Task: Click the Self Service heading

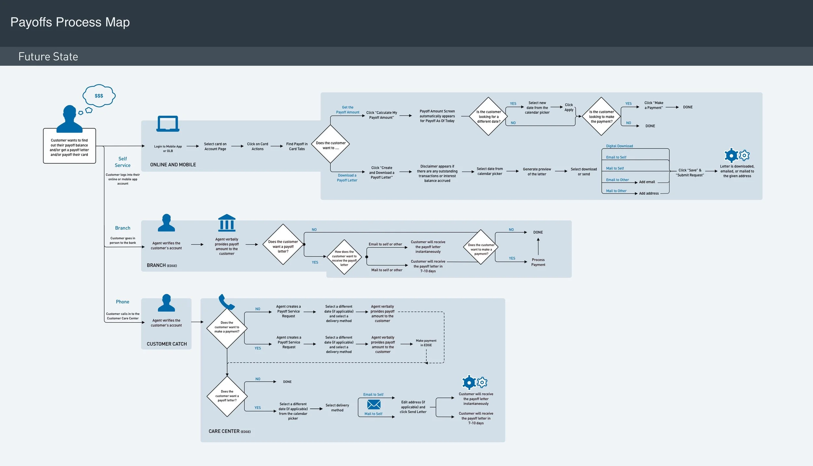Action: coord(123,162)
